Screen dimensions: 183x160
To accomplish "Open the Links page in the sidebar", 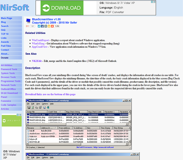I will click(x=11, y=38).
